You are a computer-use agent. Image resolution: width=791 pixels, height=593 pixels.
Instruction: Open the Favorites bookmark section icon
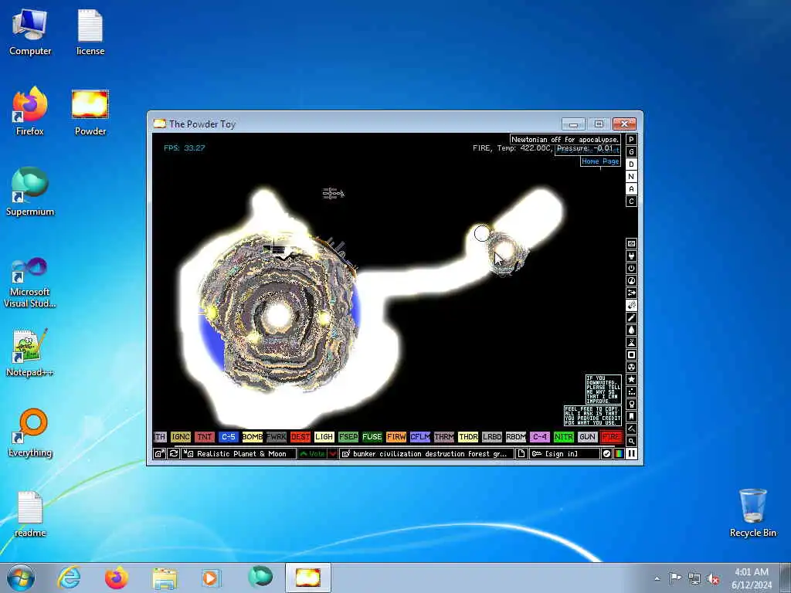coord(631,416)
